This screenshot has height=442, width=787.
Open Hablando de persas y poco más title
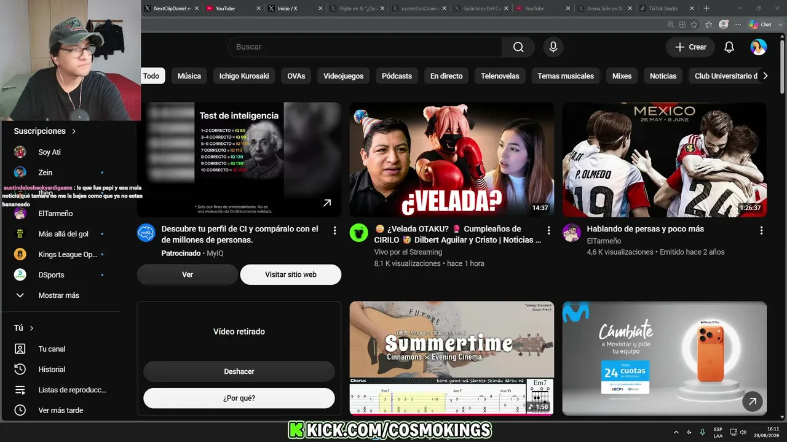(x=646, y=229)
